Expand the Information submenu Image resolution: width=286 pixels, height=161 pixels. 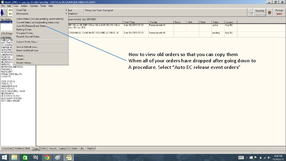41,14
